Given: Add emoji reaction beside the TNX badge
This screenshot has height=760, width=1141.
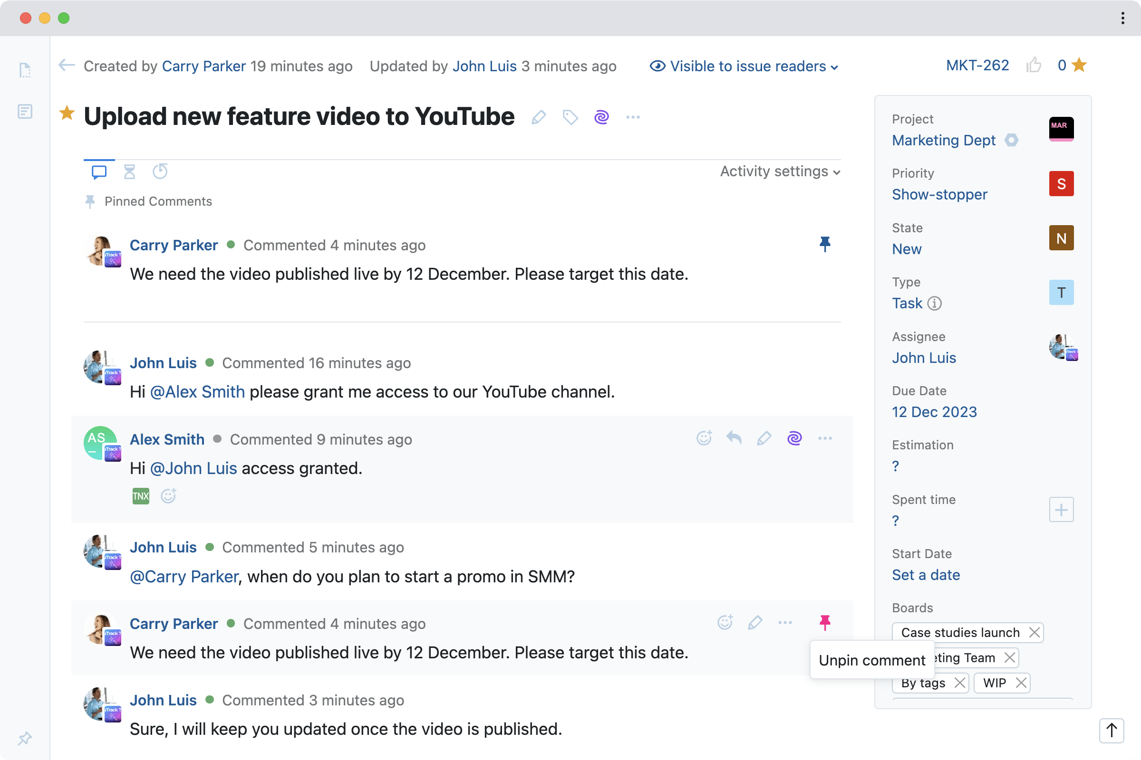Looking at the screenshot, I should [x=168, y=495].
